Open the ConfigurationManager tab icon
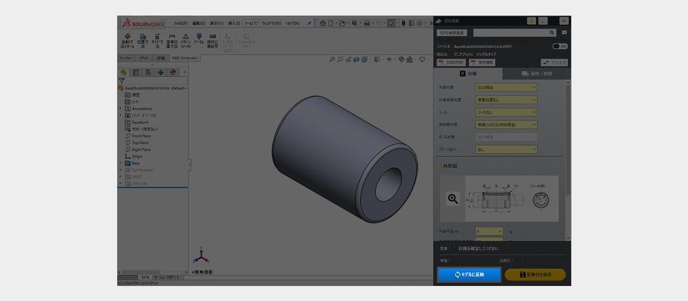 coord(148,72)
